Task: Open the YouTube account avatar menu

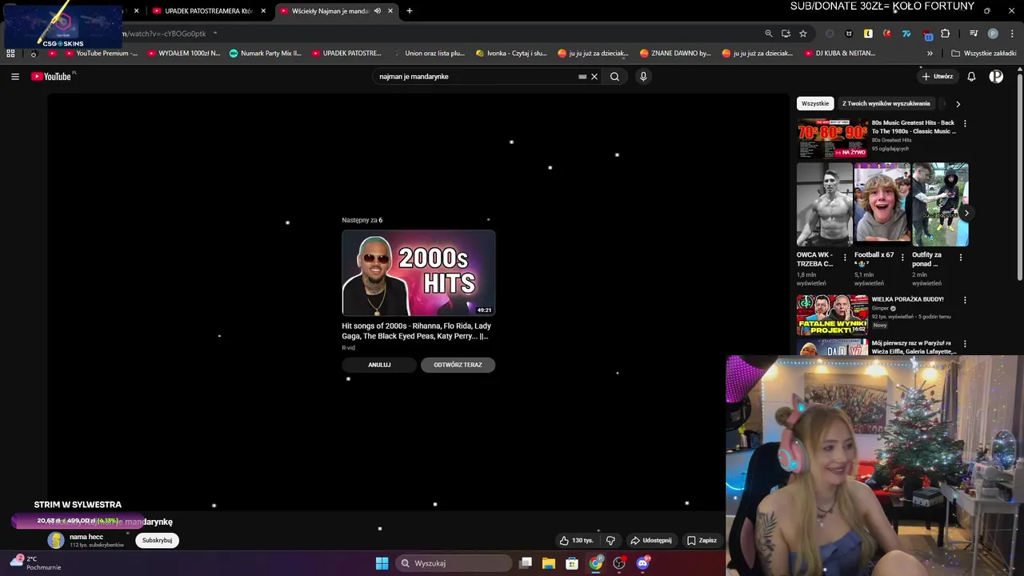Action: coord(996,77)
